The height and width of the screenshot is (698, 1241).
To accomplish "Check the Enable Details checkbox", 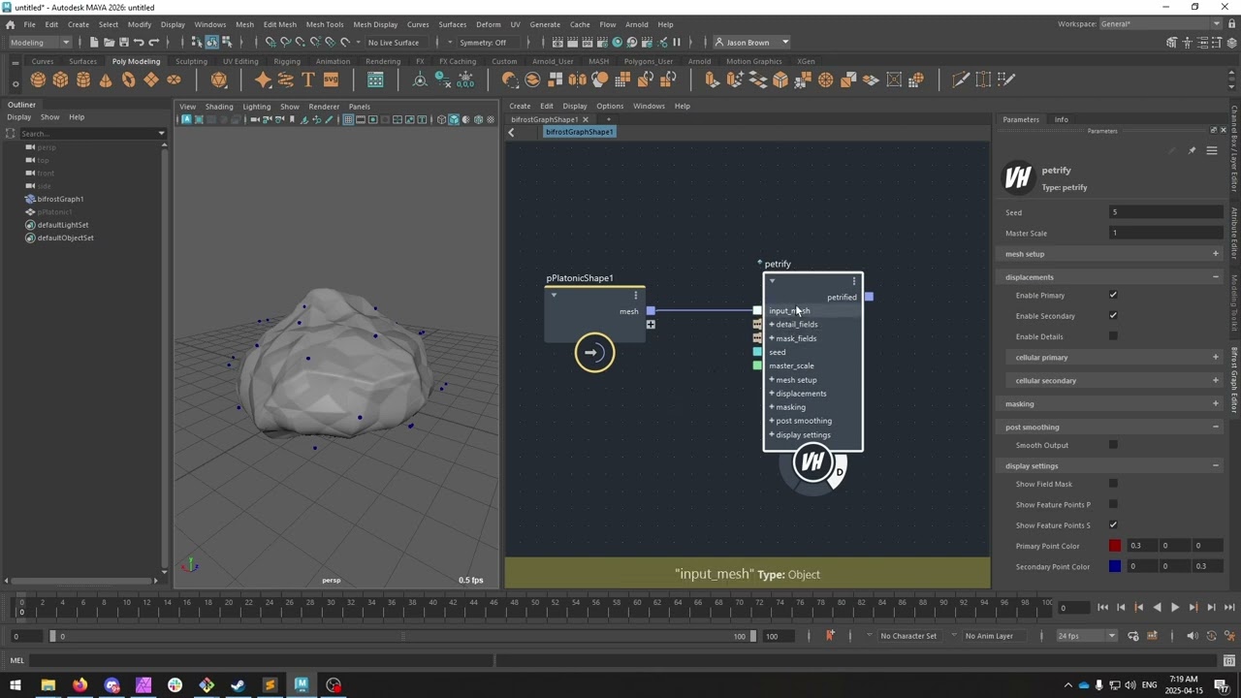I will tap(1113, 336).
